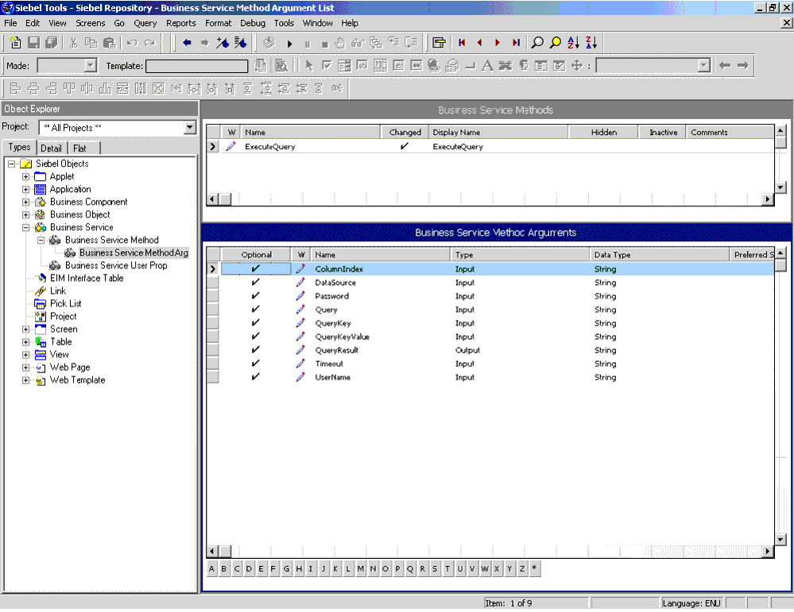794x612 pixels.
Task: Open the File menu
Action: (x=10, y=23)
